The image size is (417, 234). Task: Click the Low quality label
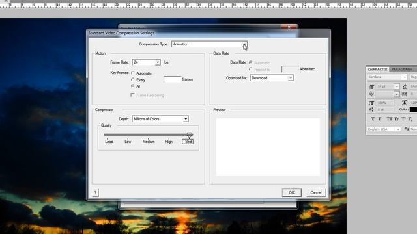128,142
